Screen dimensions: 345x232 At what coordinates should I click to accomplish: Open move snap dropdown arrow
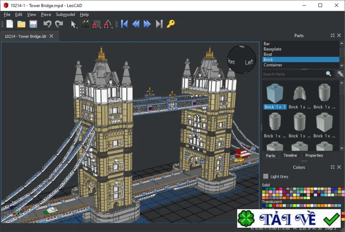[101, 28]
